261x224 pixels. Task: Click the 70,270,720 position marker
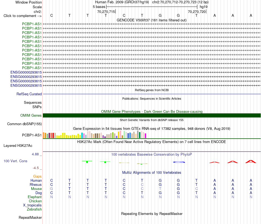[197, 12]
